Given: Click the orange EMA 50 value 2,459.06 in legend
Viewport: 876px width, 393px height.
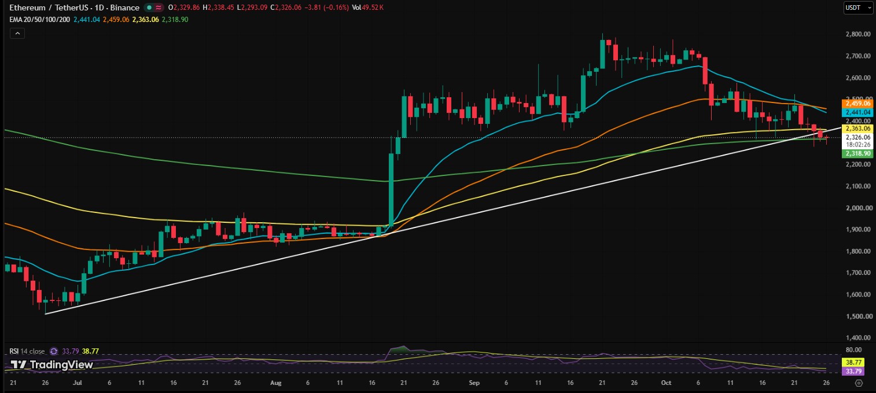Looking at the screenshot, I should click(116, 19).
